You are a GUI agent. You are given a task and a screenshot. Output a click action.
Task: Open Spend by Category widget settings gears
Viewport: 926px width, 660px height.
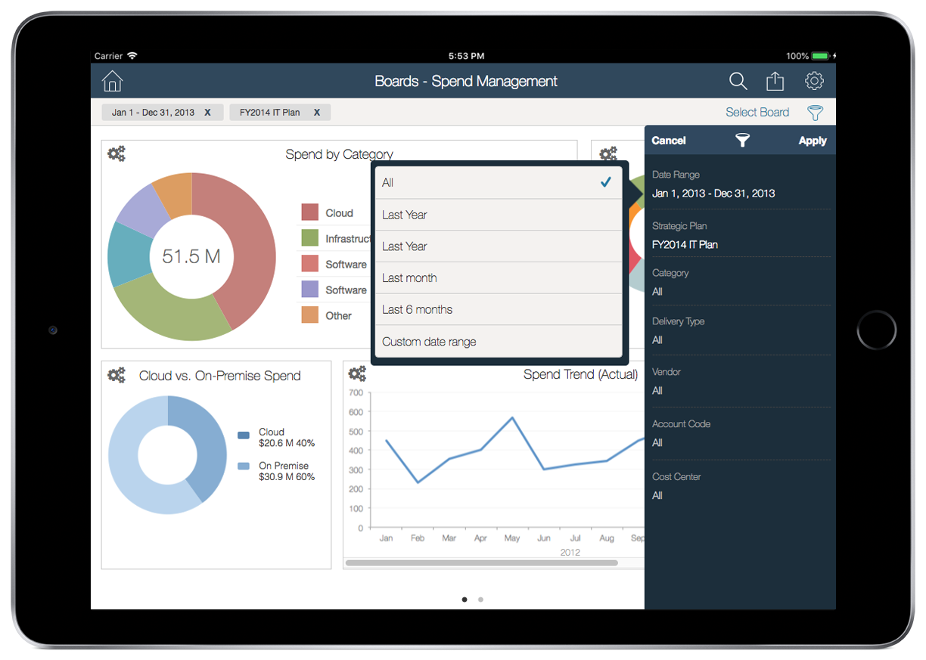click(x=116, y=154)
